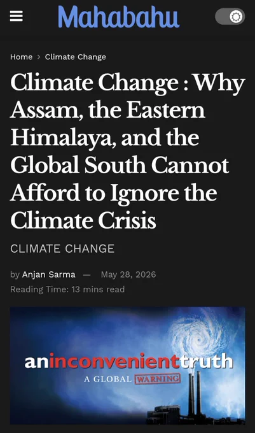This screenshot has width=255, height=433.
Task: Go to the Mahabahu logo homepage
Action: [118, 17]
